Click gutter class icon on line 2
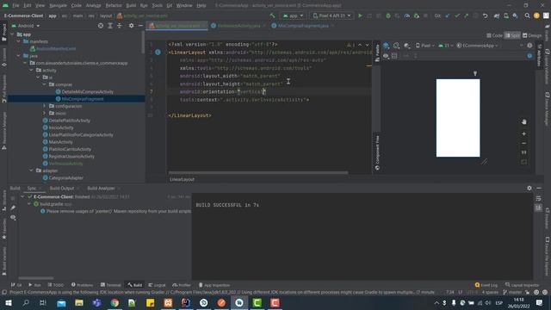Viewport: 551px width, 310px height. tap(158, 53)
